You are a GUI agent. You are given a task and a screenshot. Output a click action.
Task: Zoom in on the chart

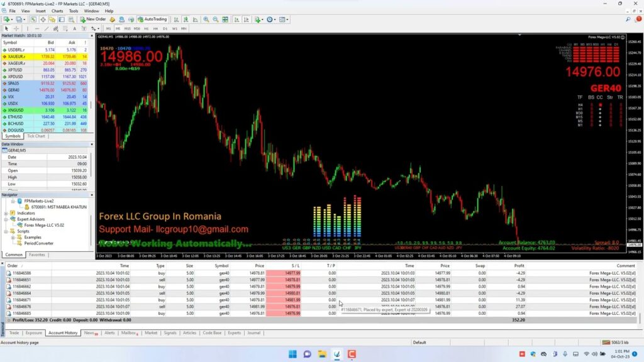tap(206, 19)
